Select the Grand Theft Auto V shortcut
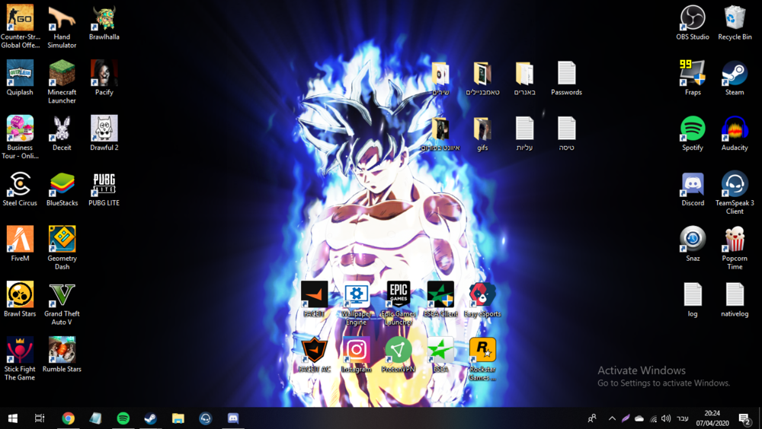Image resolution: width=762 pixels, height=429 pixels. coord(62,296)
